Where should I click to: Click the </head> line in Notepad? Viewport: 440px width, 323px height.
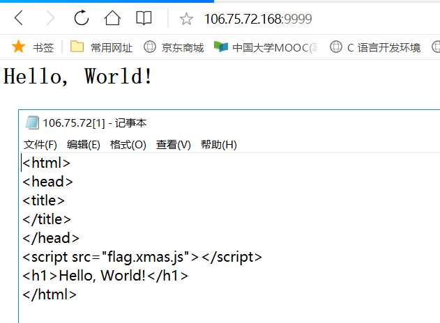point(51,238)
